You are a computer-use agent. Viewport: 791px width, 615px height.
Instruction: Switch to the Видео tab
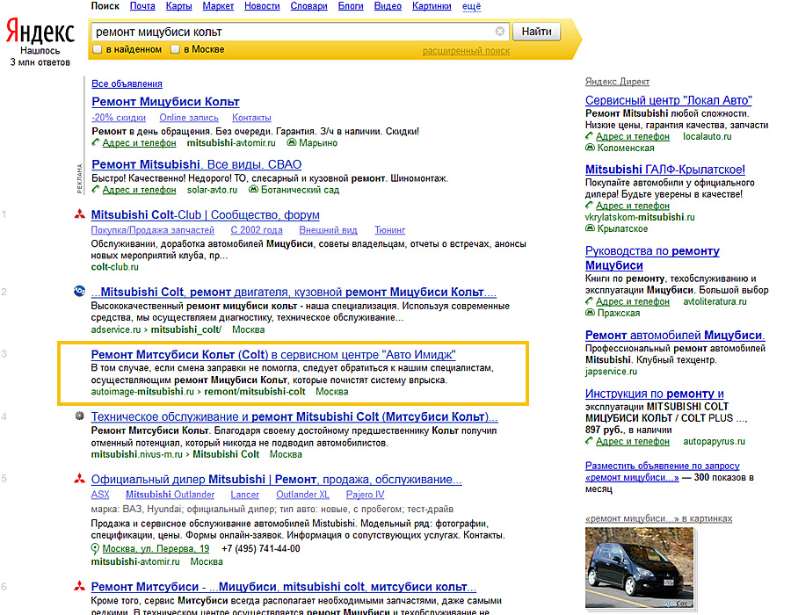click(388, 6)
